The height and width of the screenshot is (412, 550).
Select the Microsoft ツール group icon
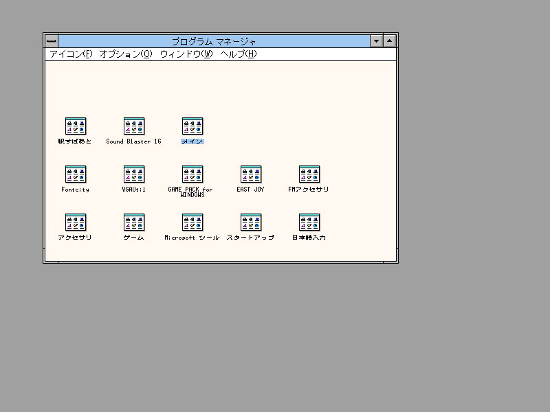(192, 222)
